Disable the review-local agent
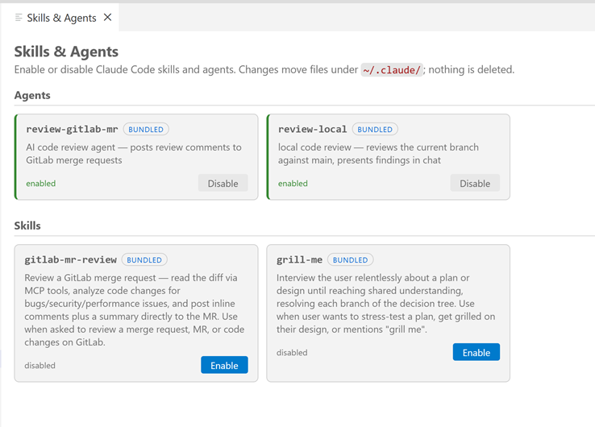The width and height of the screenshot is (595, 427). (x=475, y=183)
